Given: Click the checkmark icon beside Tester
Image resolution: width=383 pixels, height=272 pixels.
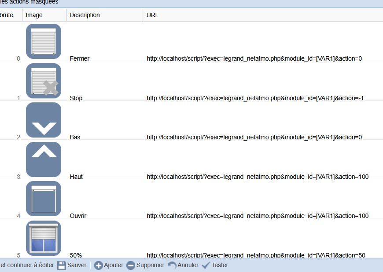Looking at the screenshot, I should coord(206,265).
